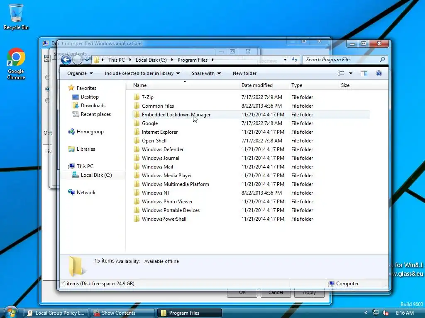425x318 pixels.
Task: Click Windows Multimedia Platform folder name
Action: [176, 184]
